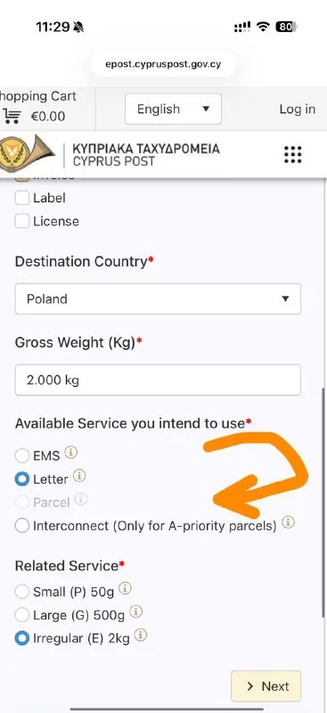Click the info icon beside Large (G) 500g
The width and height of the screenshot is (327, 713).
coord(135,612)
